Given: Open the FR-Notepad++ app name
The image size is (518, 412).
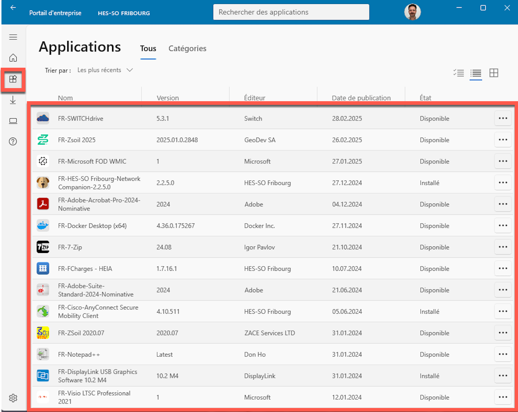Looking at the screenshot, I should (x=79, y=354).
